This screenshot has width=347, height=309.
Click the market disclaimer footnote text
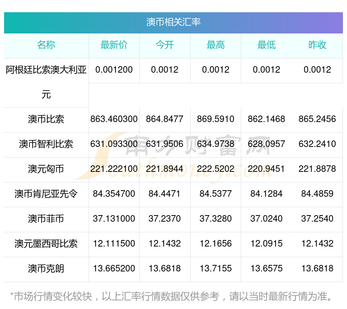click(171, 297)
